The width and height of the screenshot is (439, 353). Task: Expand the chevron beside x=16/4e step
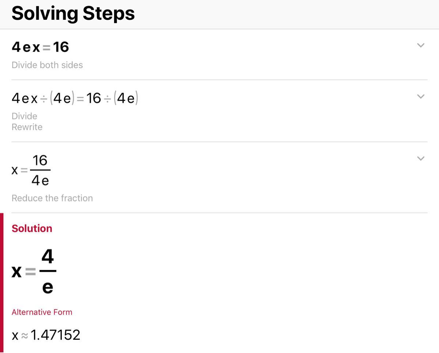click(421, 159)
